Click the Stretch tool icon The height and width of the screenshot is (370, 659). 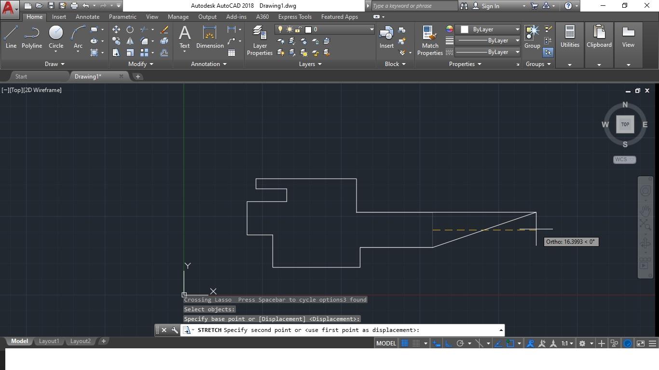pos(116,53)
